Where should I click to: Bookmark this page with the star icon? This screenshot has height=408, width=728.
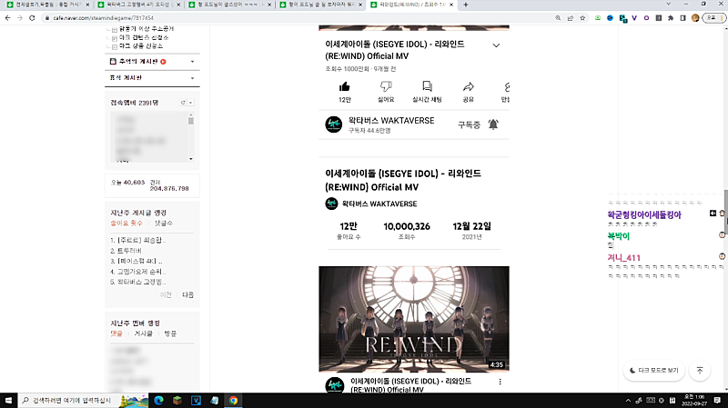[582, 18]
